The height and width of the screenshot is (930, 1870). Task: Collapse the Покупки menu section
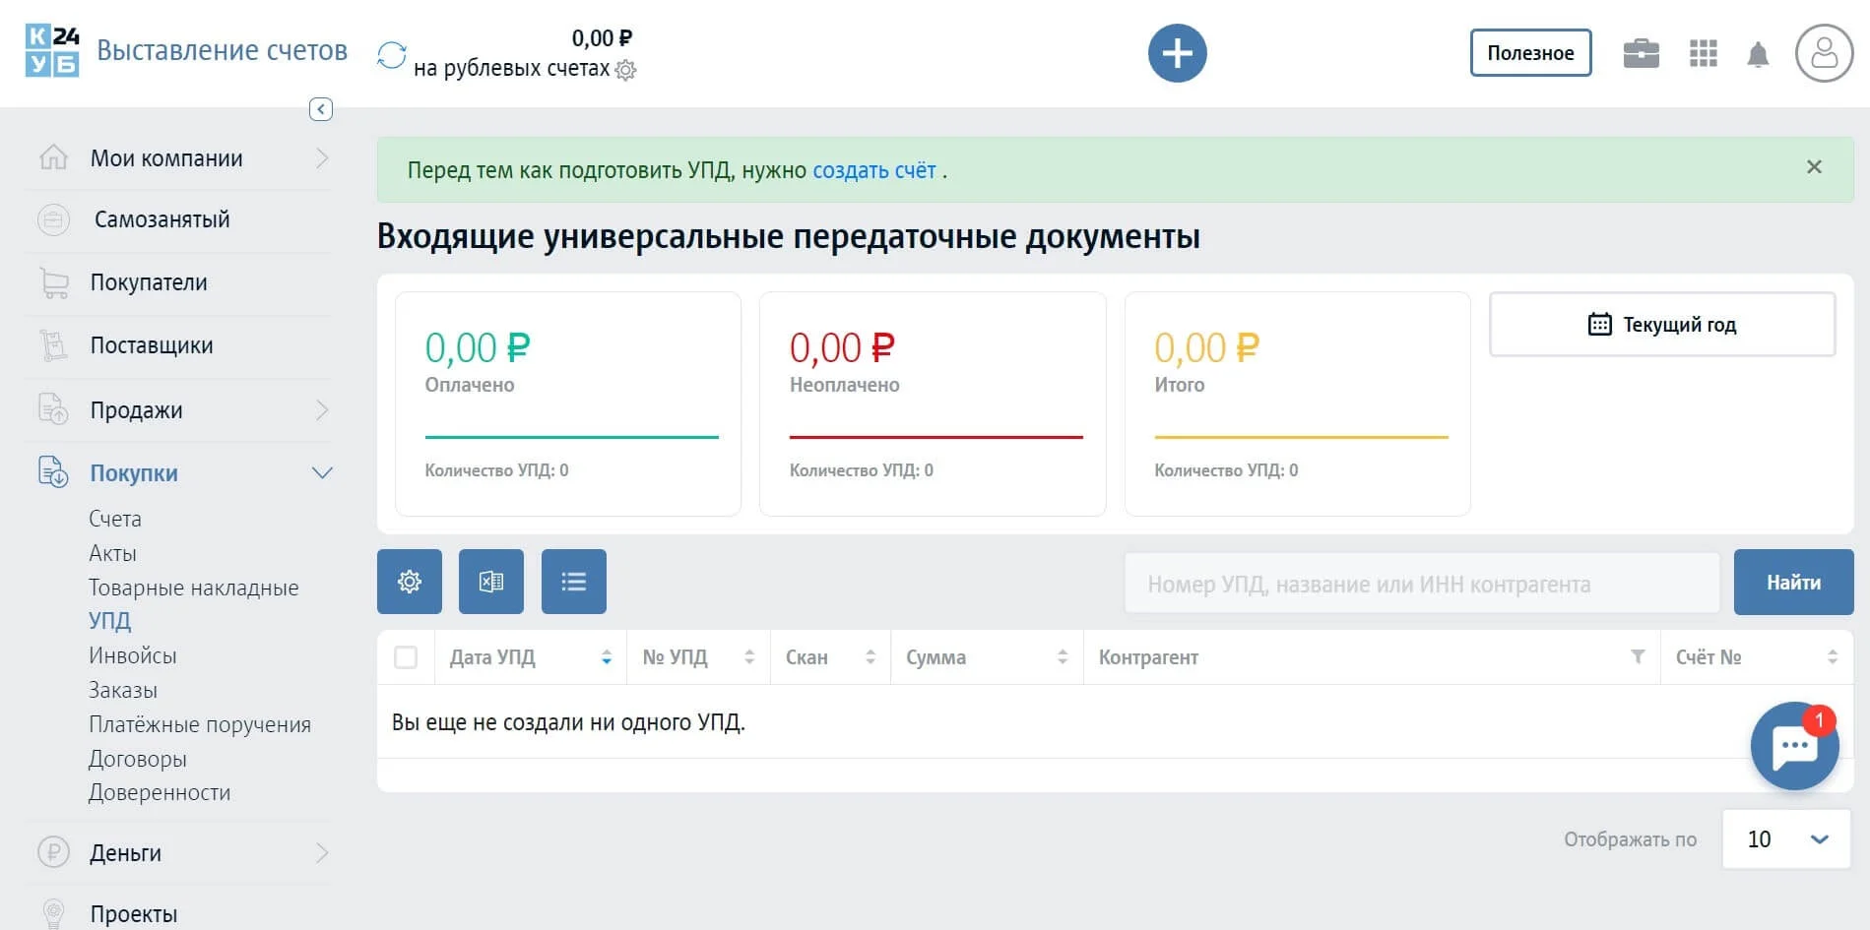point(321,473)
